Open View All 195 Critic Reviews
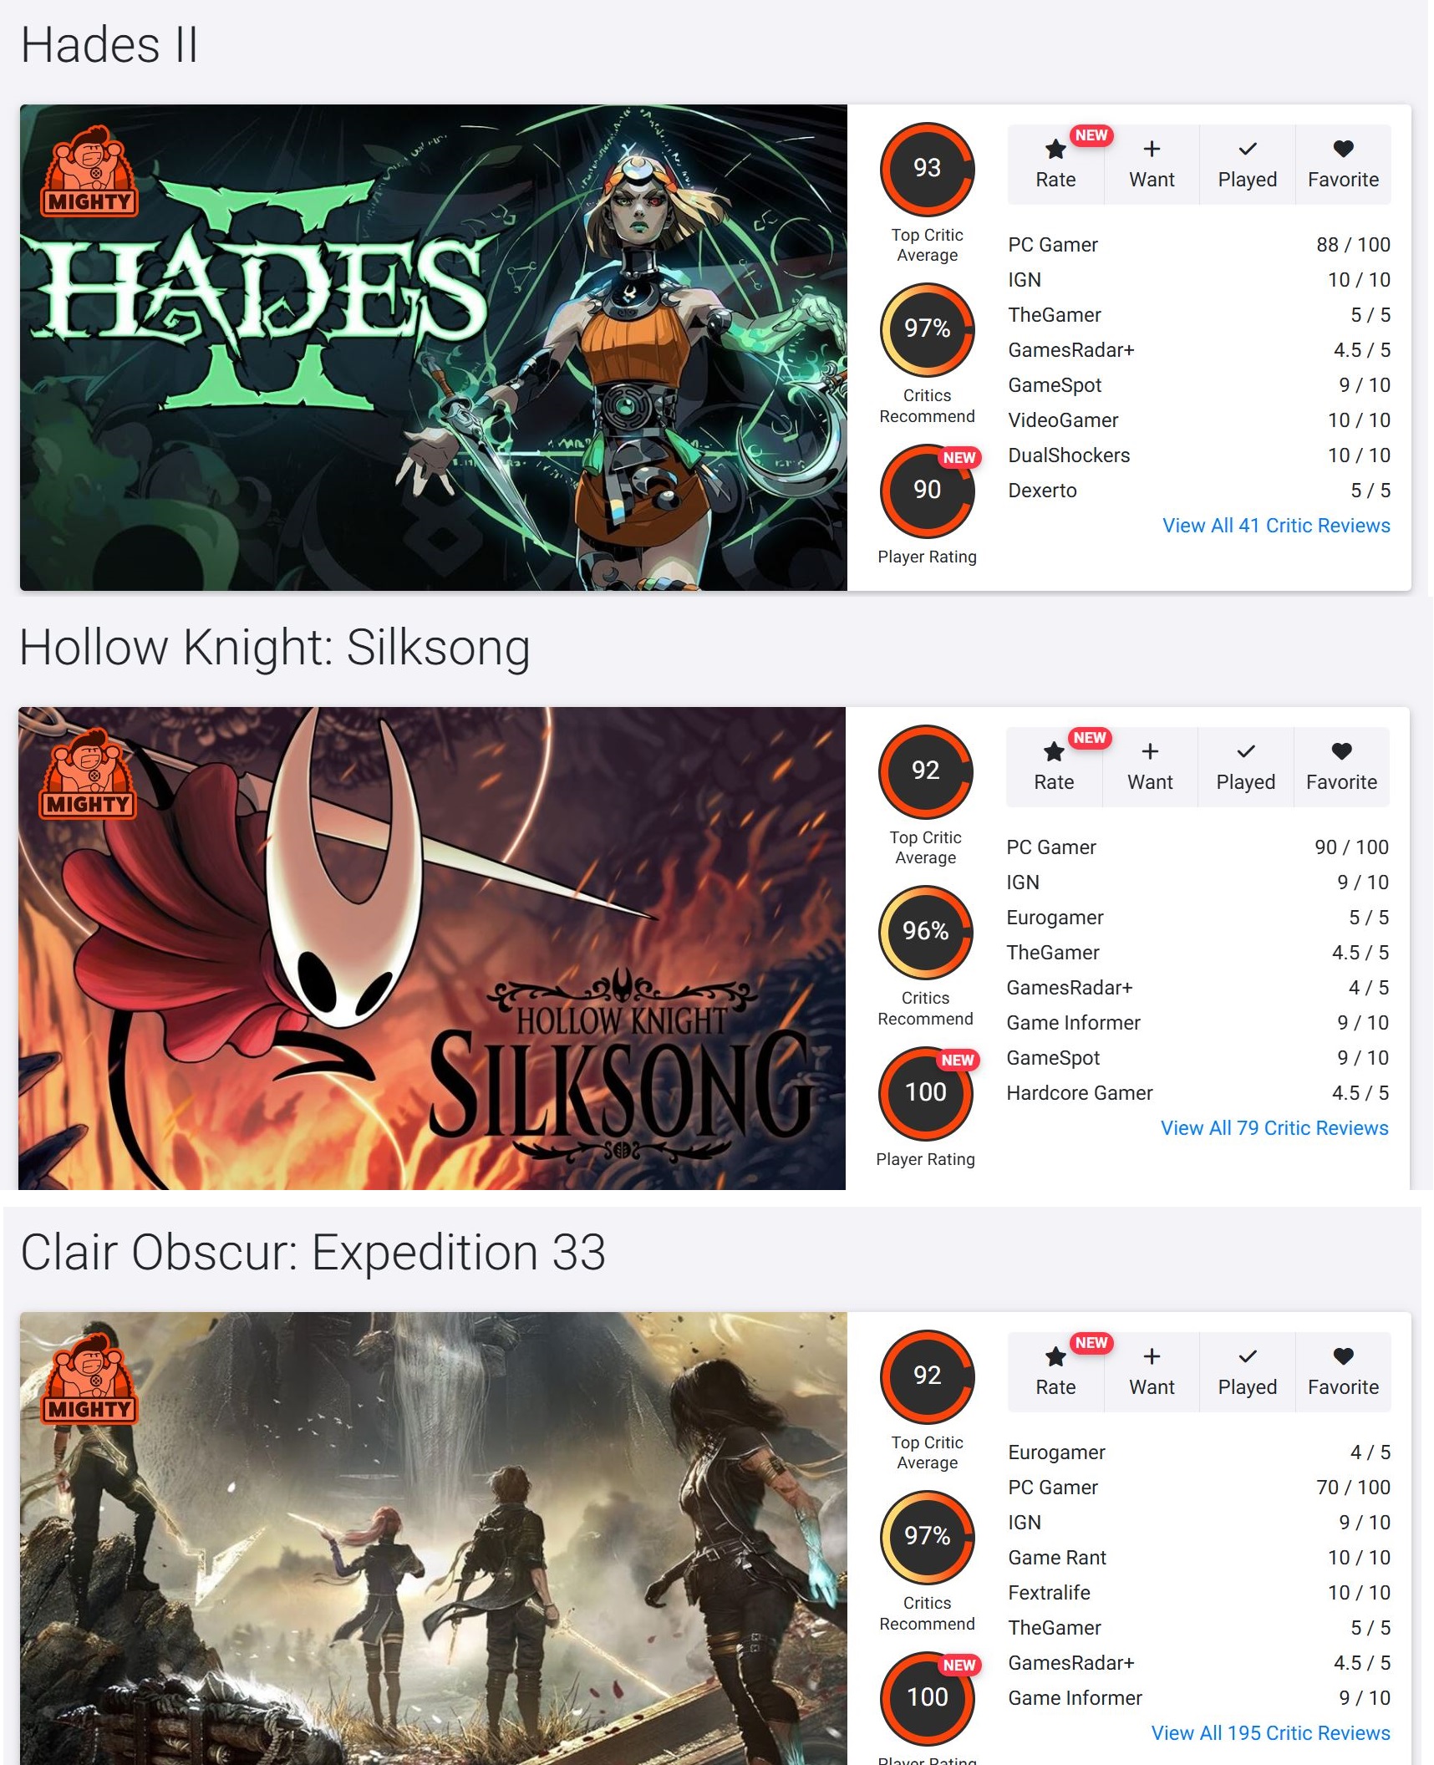Viewport: 1434px width, 1765px height. click(x=1270, y=1733)
